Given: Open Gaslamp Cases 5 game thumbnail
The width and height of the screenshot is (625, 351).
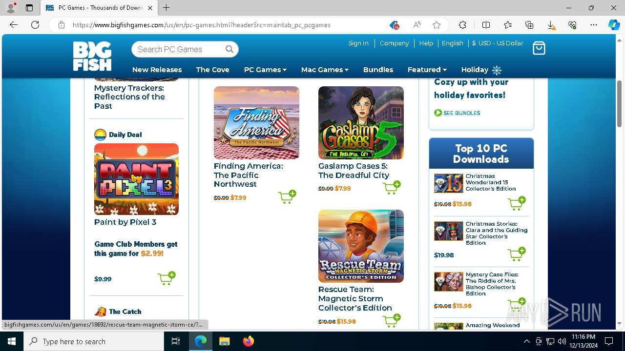Looking at the screenshot, I should pyautogui.click(x=361, y=123).
